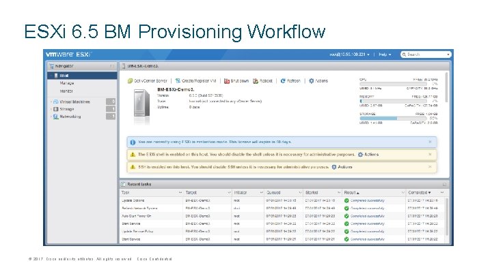Click the Networking icon in the navigator
The height and width of the screenshot is (276, 492).
(x=55, y=117)
